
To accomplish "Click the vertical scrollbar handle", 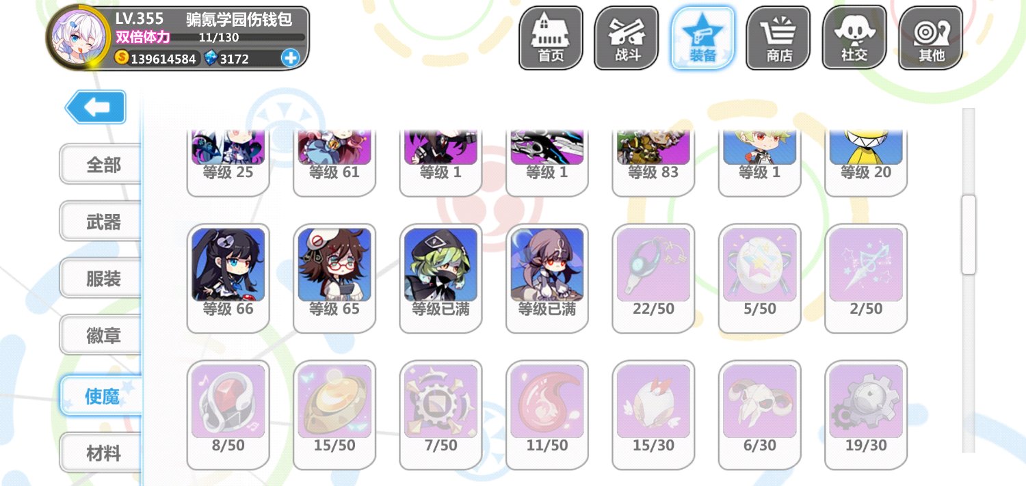I will (969, 234).
